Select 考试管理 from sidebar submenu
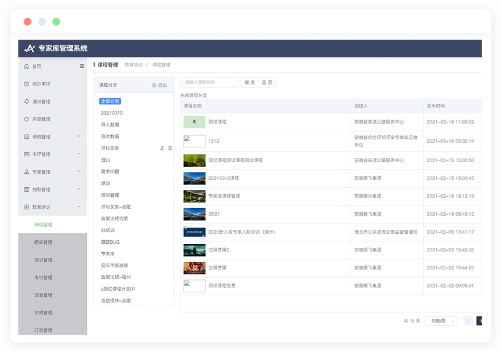 click(x=43, y=278)
